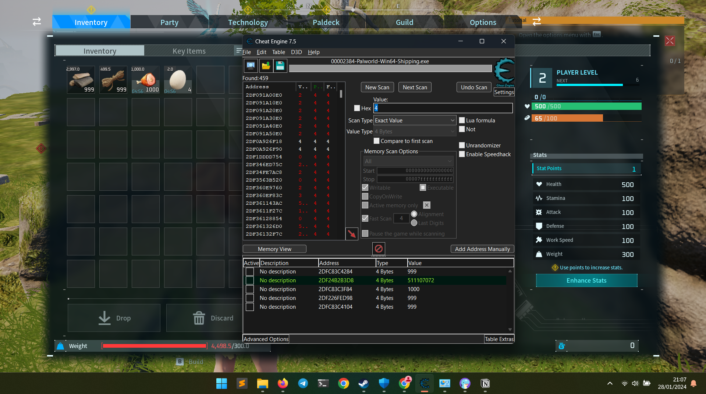706x394 pixels.
Task: Open Table Extras
Action: [499, 339]
